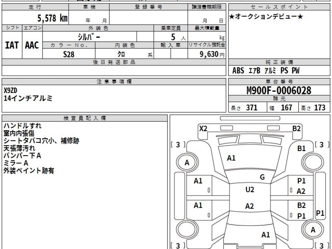Screen dimensions: 332x249
Task: Click the バンパー下A note line
Action: (22, 155)
